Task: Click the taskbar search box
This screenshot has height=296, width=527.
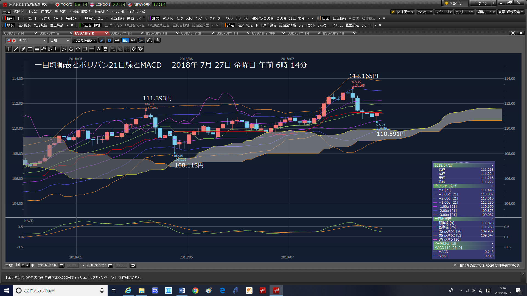Action: (60, 291)
